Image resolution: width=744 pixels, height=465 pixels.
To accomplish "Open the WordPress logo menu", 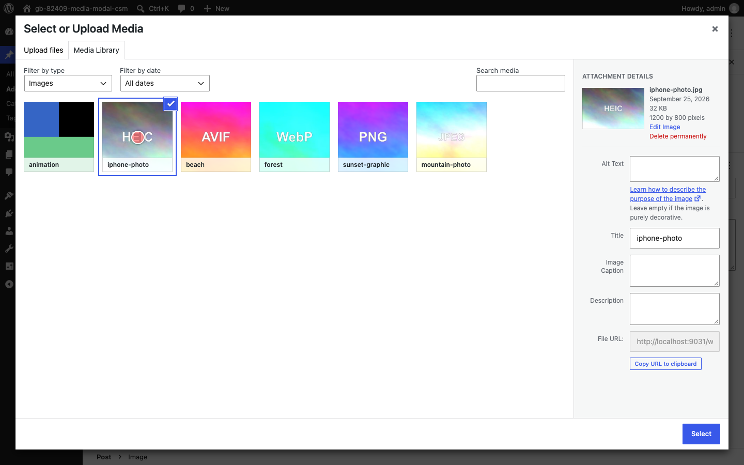I will point(9,8).
